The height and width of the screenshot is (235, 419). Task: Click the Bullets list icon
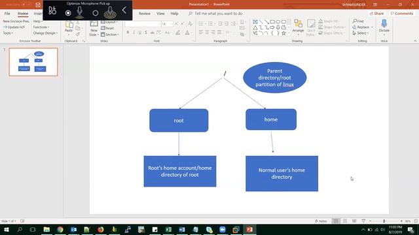(x=201, y=24)
